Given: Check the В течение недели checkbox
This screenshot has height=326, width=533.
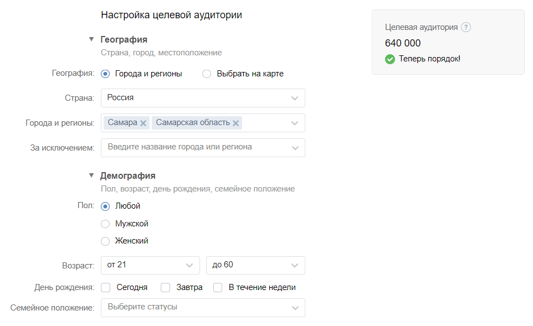Looking at the screenshot, I should (218, 288).
